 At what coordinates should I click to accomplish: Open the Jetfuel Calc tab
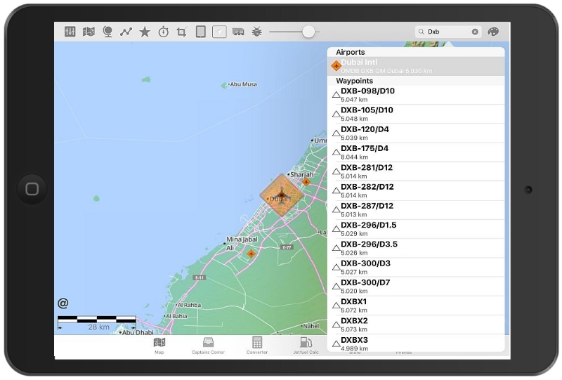pos(306,346)
